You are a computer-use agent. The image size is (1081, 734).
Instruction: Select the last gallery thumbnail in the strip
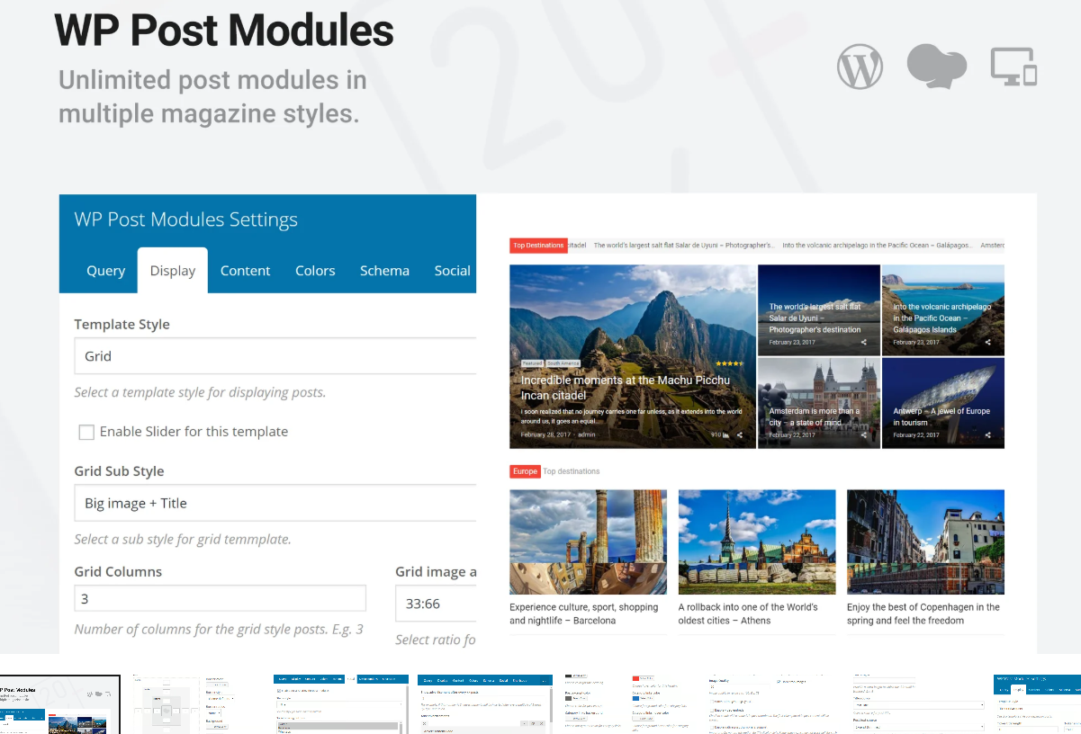click(1037, 704)
